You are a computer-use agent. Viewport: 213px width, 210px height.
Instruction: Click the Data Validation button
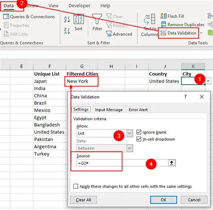(x=178, y=33)
